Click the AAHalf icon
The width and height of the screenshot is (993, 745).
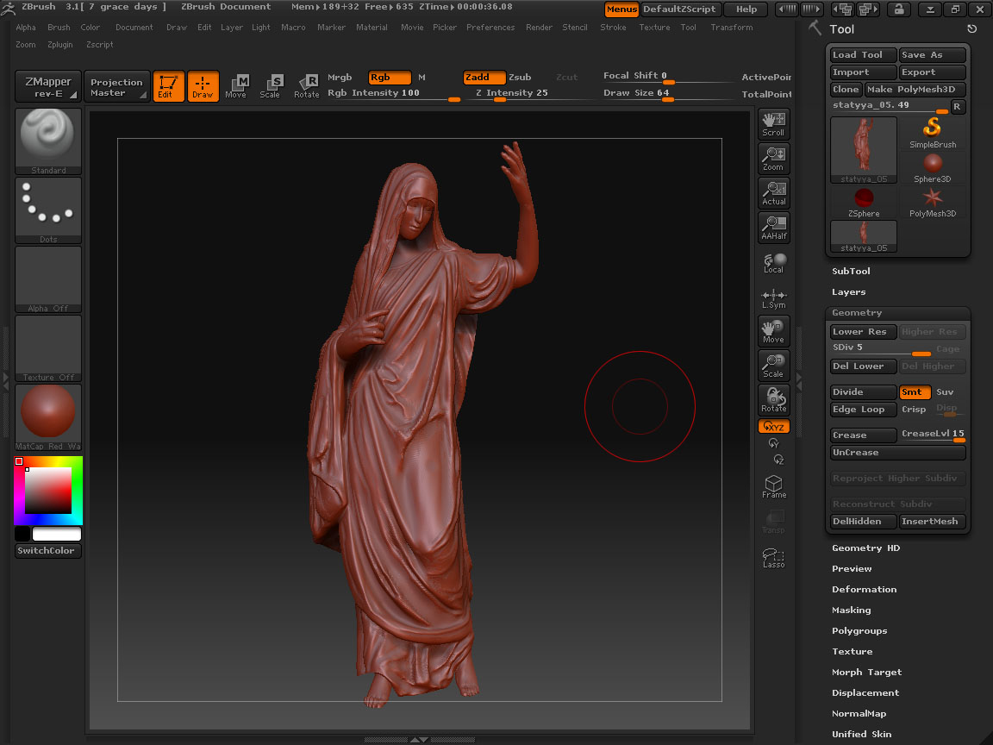click(x=773, y=227)
